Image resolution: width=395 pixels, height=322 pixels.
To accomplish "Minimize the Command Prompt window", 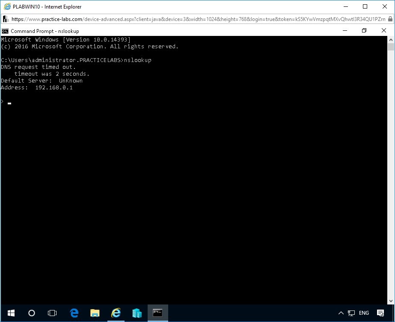I will tap(345, 31).
